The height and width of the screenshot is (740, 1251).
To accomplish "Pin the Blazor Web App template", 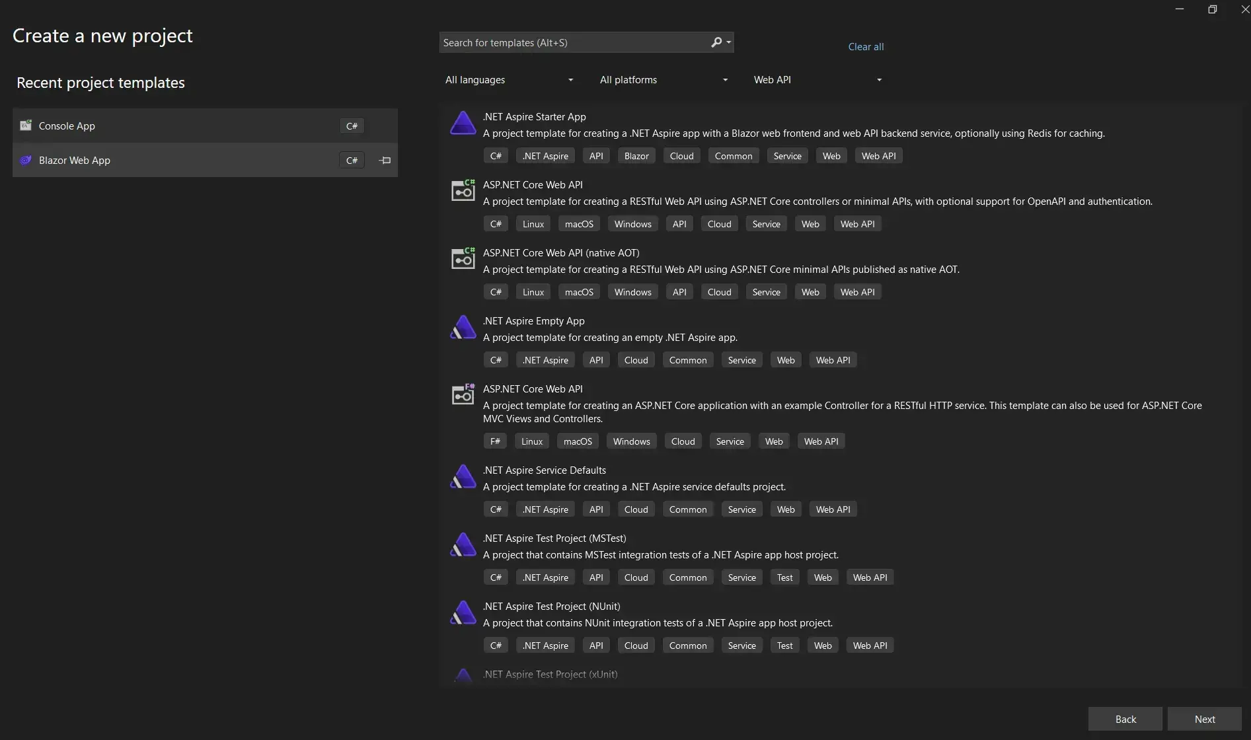I will coord(385,160).
